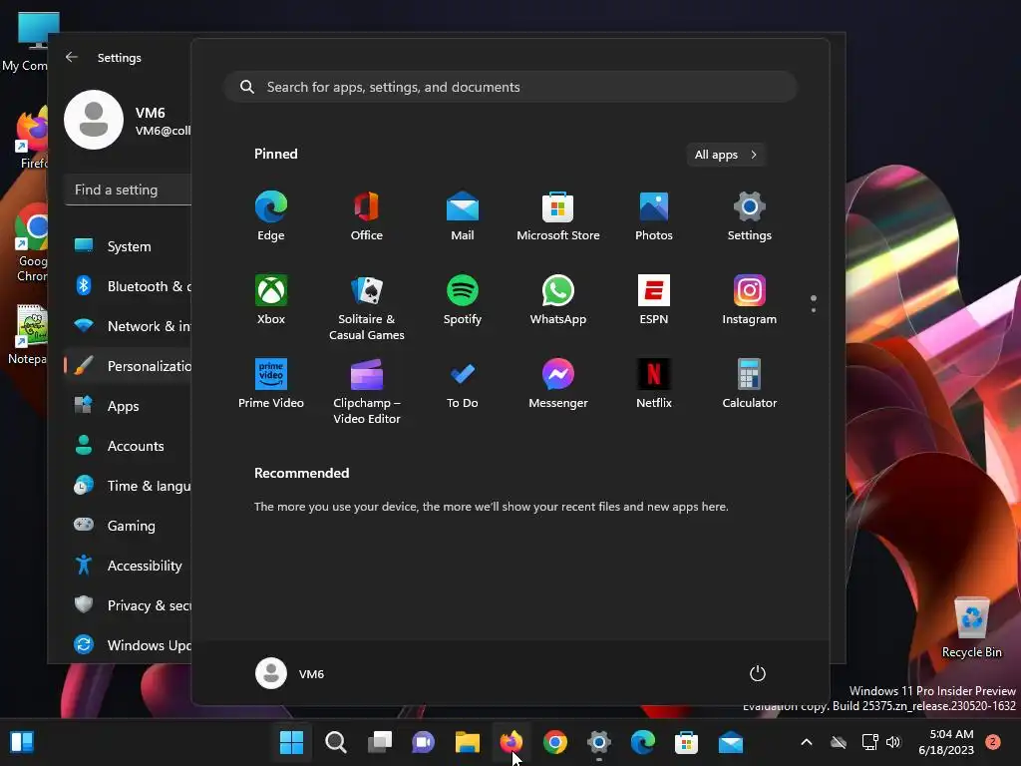Open the Widgets button on taskbar
Viewport: 1021px width, 766px height.
click(22, 742)
